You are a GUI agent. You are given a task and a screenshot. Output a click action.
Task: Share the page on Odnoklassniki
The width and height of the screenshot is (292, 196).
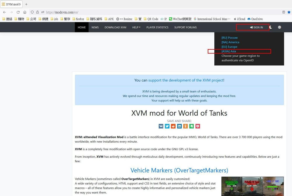[185, 126]
